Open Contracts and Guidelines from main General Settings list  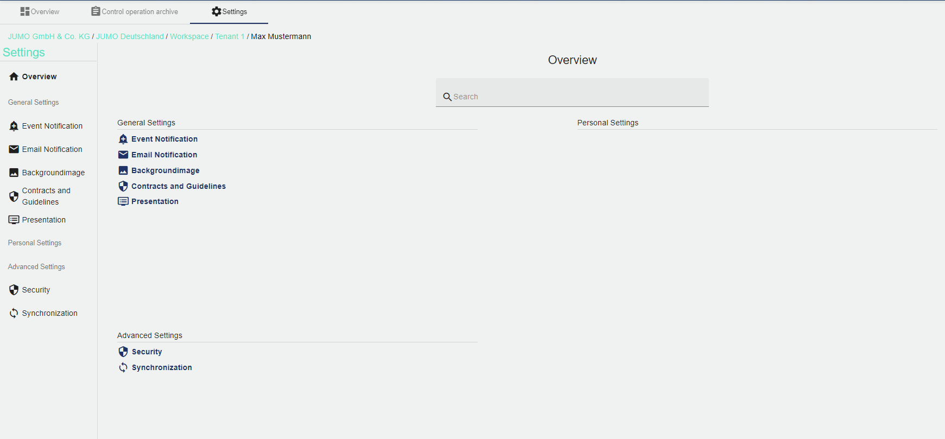[178, 186]
